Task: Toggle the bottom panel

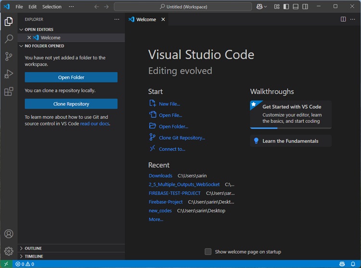Action: click(296, 7)
